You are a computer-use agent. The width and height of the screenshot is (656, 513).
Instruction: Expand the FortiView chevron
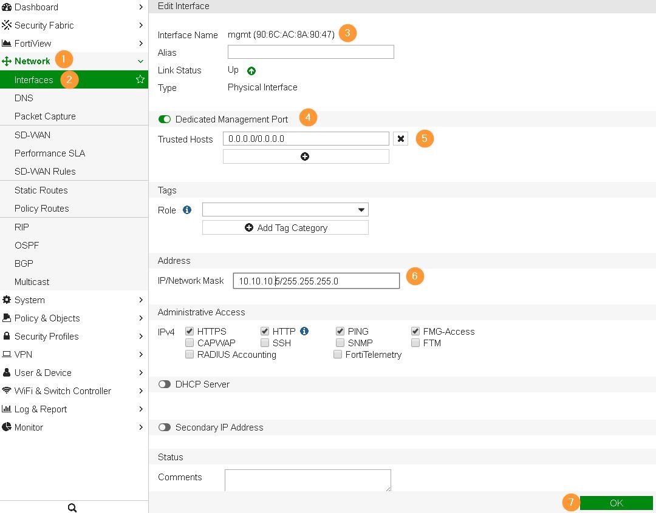[141, 44]
